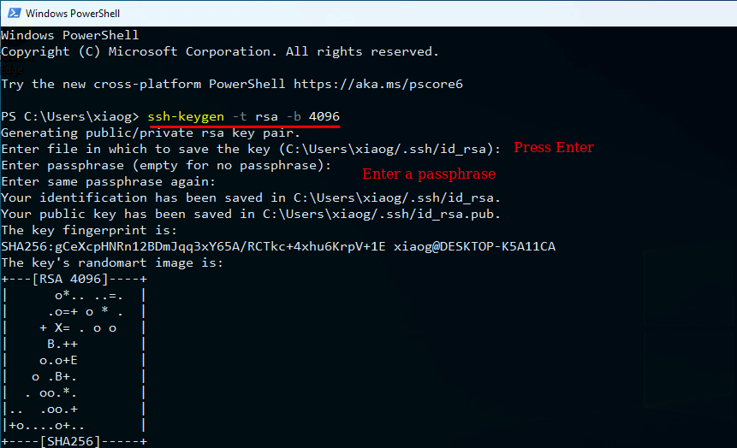Click the rsa key type in the command

pos(266,115)
